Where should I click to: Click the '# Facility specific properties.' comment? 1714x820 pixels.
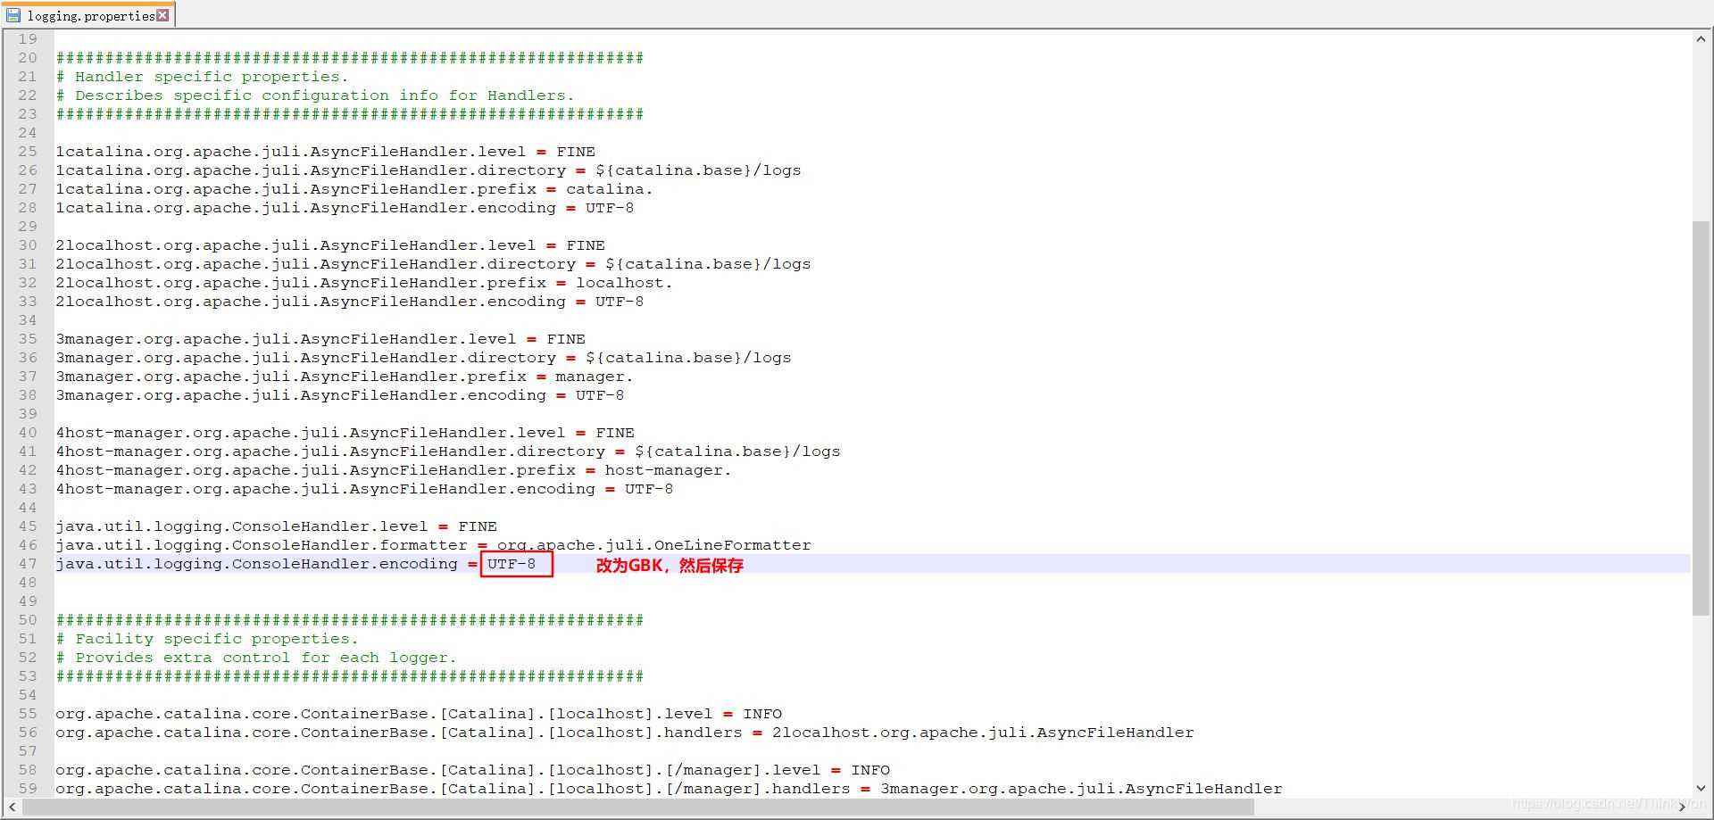coord(206,639)
